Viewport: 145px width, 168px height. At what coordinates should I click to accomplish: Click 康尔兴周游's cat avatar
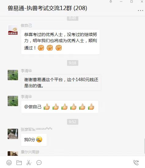[13, 153]
